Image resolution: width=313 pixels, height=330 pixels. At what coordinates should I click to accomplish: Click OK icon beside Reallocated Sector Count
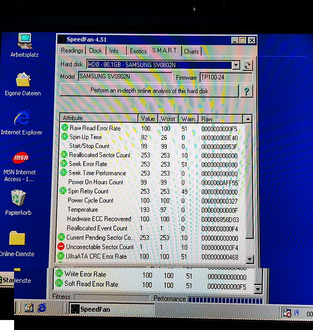coord(64,154)
